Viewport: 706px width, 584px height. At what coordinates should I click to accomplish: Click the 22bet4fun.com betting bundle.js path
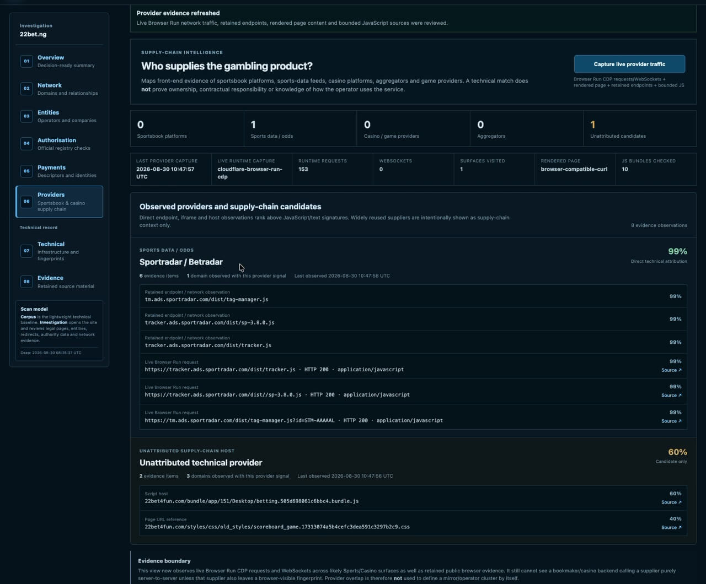tap(252, 501)
